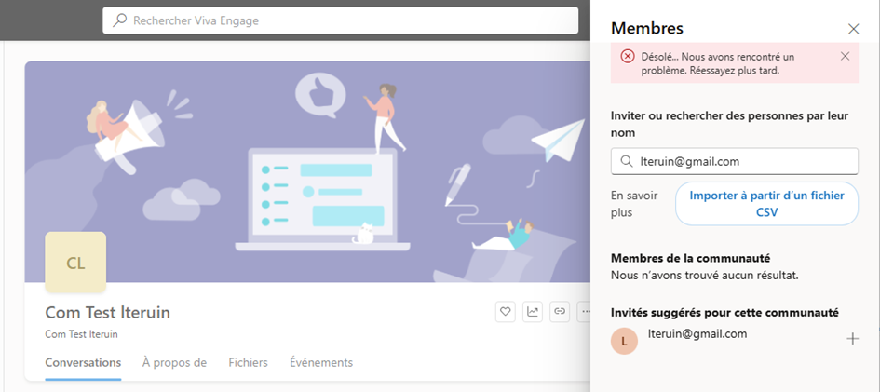Close the Membres panel
Image resolution: width=880 pixels, height=392 pixels.
[x=853, y=29]
